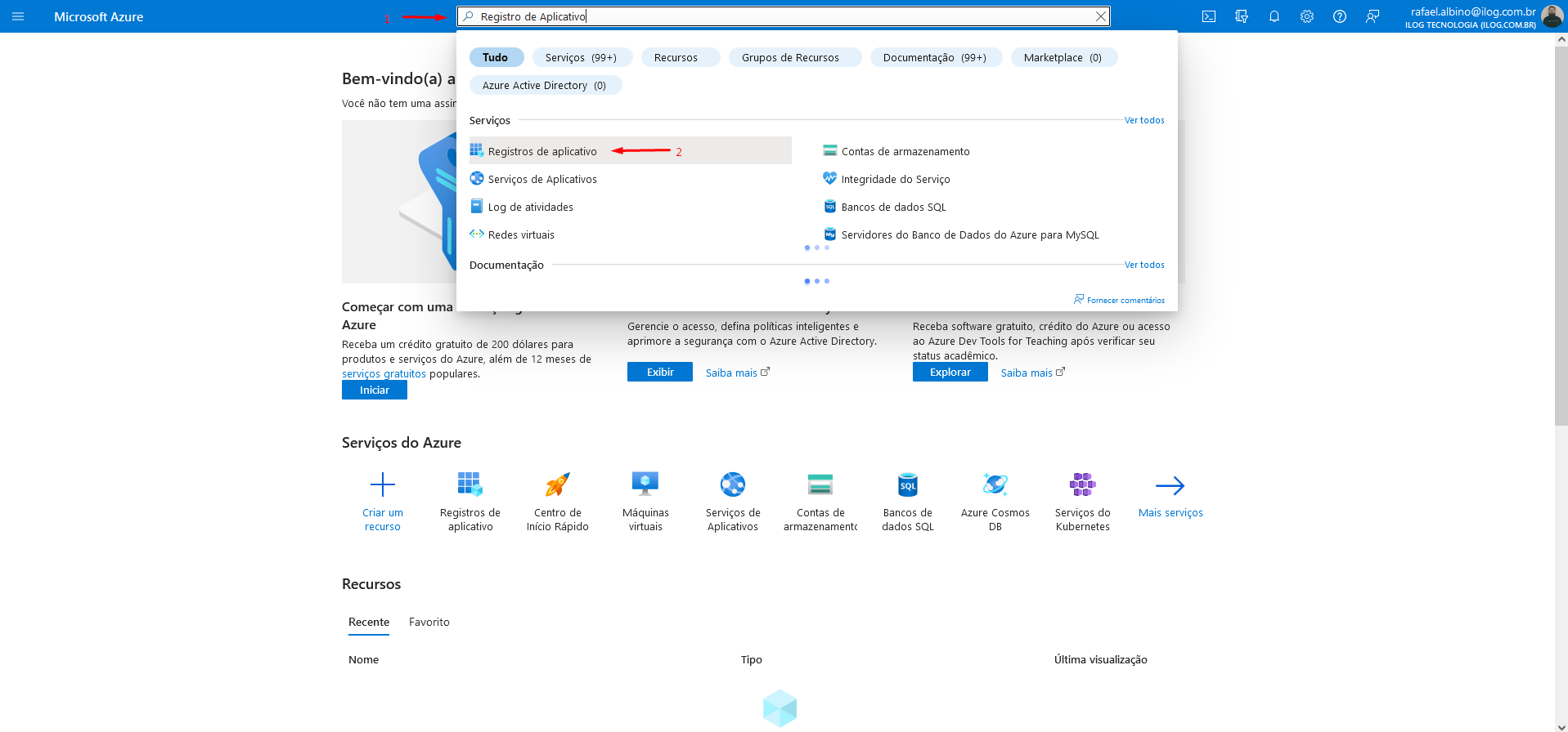Screen dimensions: 1568x732
Task: Click the Exibir button
Action: pos(660,372)
